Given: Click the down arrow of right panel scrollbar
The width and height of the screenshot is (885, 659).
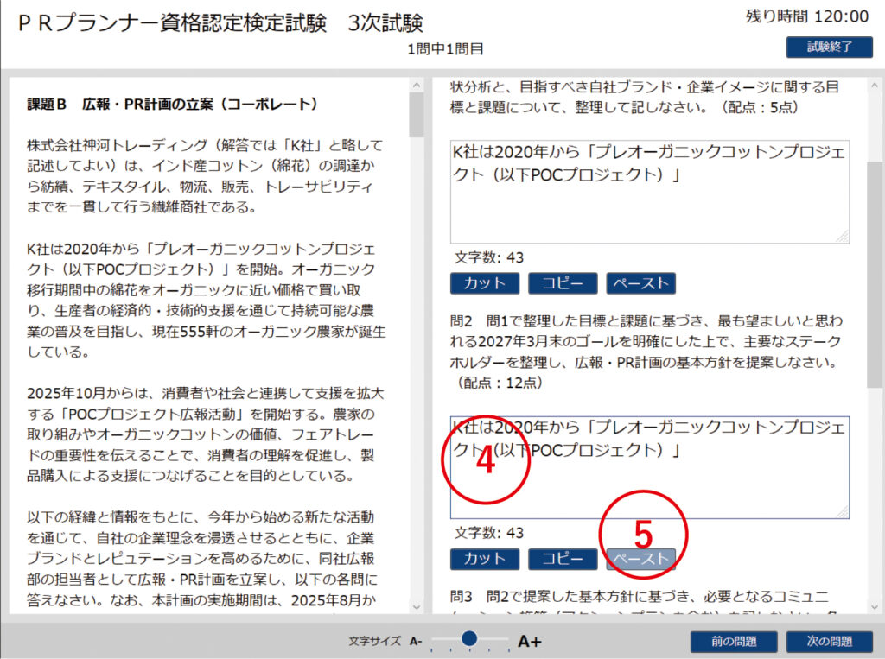Looking at the screenshot, I should [875, 606].
